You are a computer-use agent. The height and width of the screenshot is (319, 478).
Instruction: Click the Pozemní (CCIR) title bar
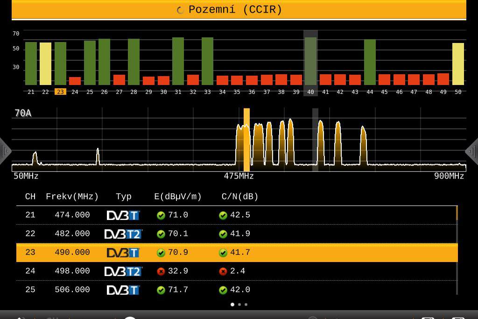pyautogui.click(x=239, y=10)
